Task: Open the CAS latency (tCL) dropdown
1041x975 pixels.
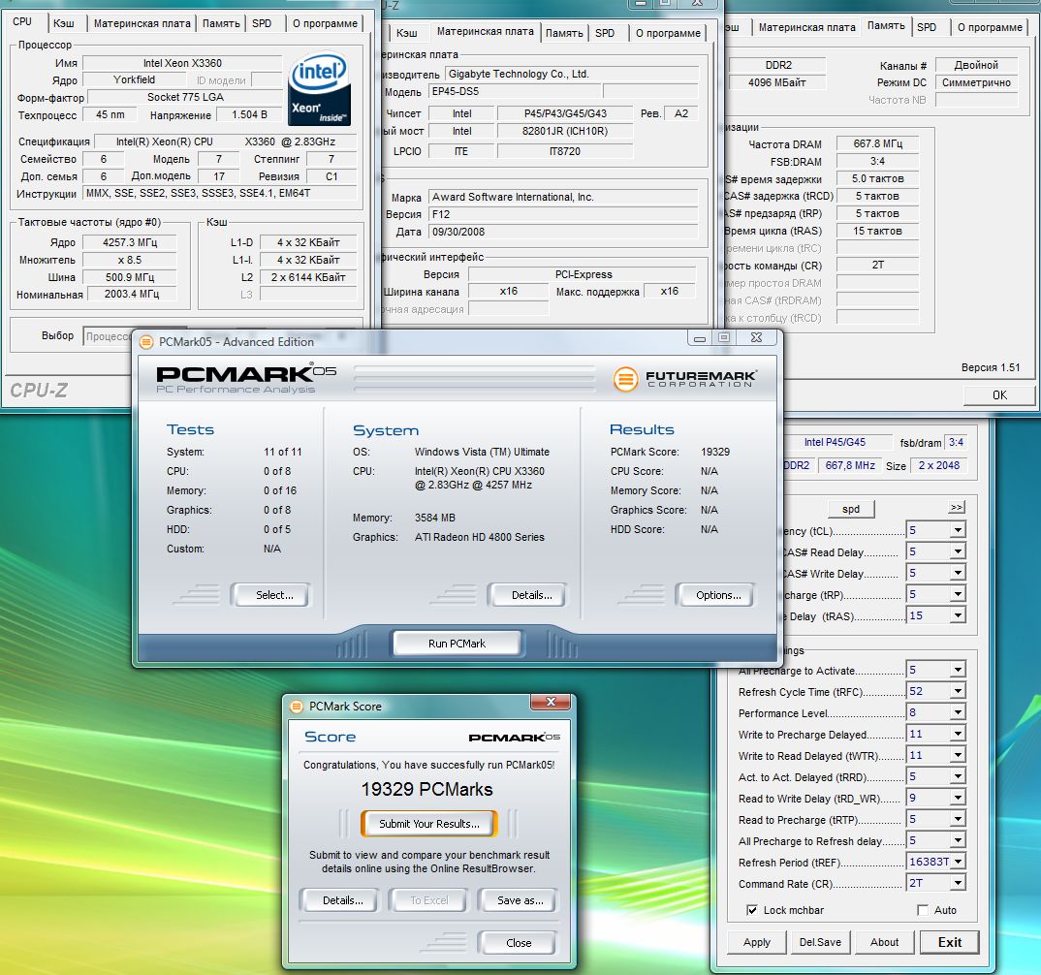Action: click(x=958, y=529)
